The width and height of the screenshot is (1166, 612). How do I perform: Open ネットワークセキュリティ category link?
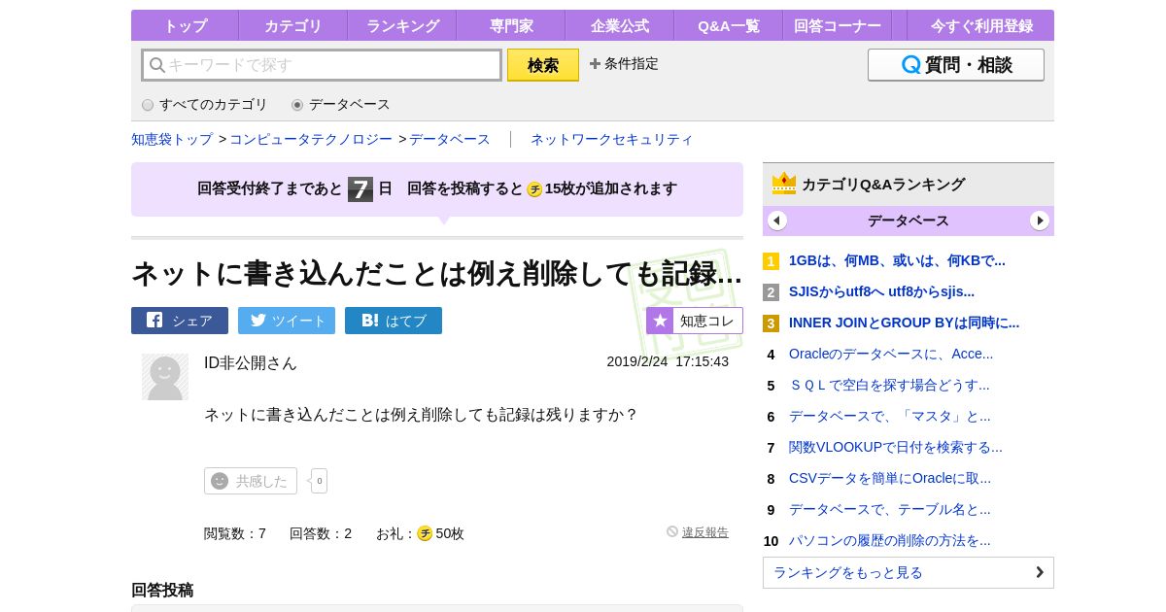point(612,139)
